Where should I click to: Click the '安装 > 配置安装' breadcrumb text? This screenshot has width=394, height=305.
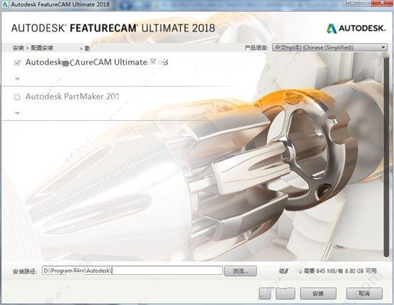pos(33,48)
